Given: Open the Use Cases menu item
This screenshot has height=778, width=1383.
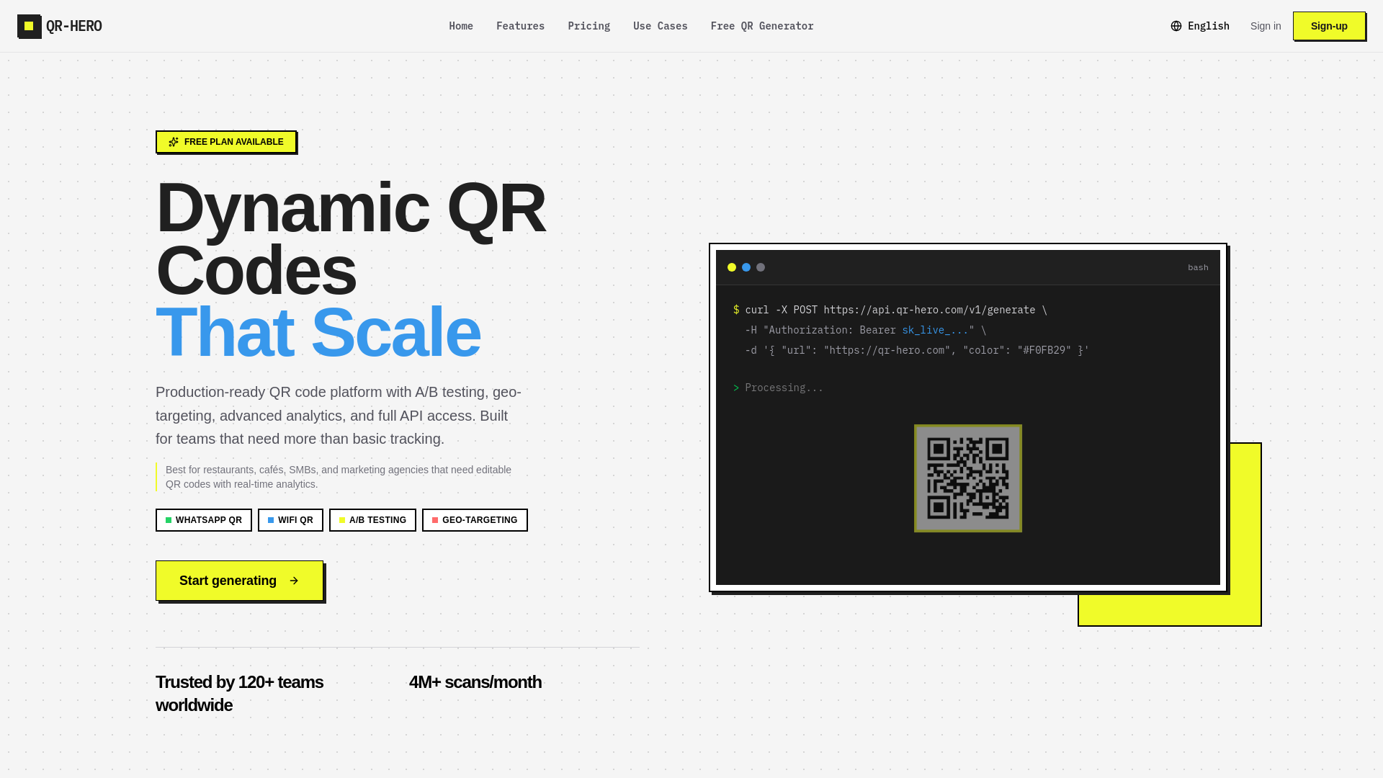Looking at the screenshot, I should point(660,26).
